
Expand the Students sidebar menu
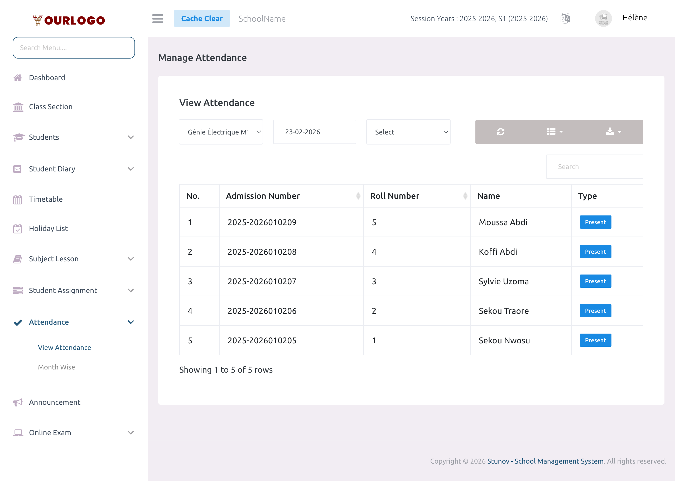(44, 137)
